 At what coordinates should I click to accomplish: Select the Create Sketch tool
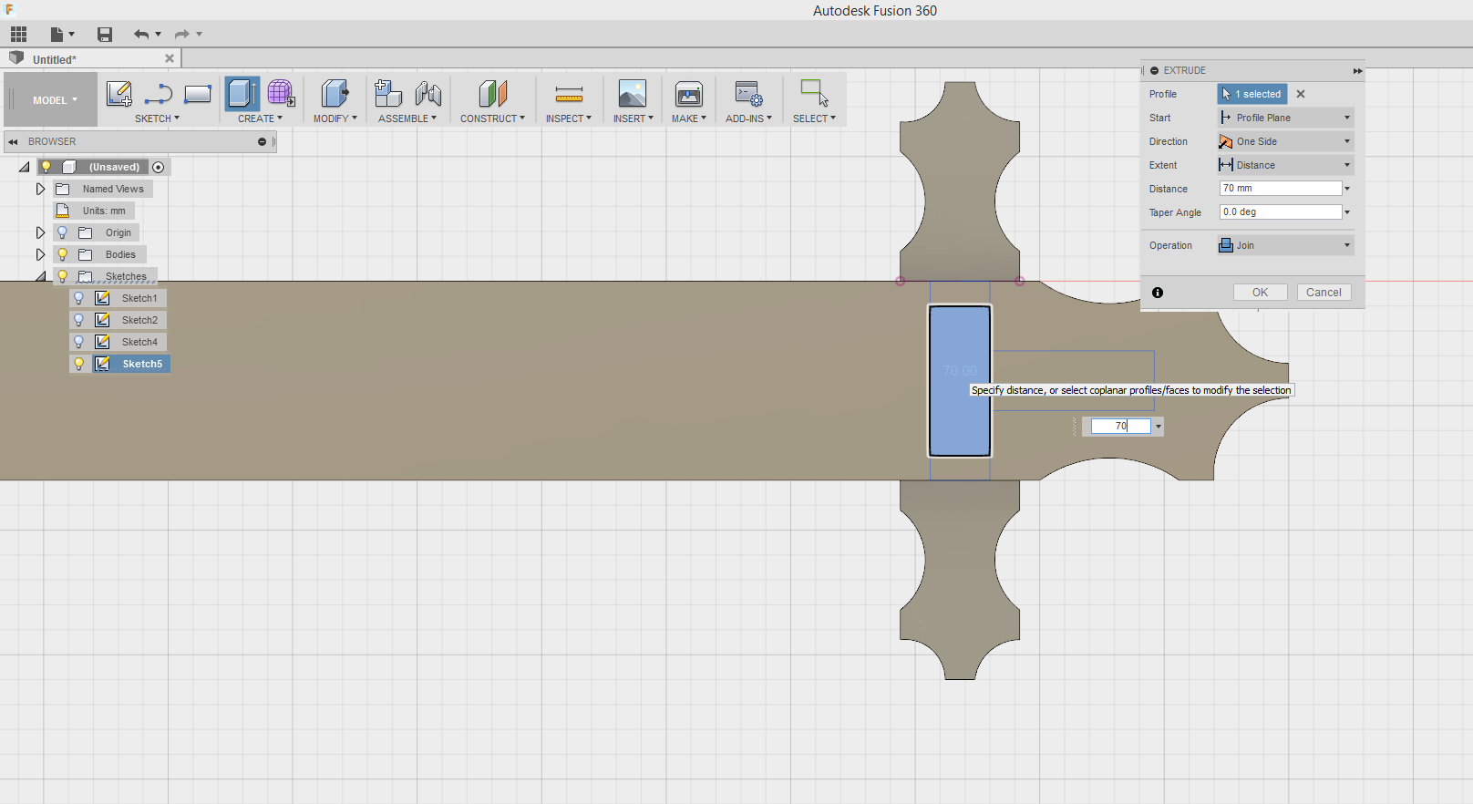point(119,94)
